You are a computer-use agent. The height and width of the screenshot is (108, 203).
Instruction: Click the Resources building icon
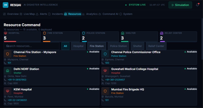66,14
